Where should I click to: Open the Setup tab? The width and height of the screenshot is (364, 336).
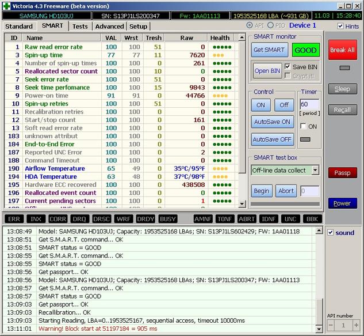[139, 27]
